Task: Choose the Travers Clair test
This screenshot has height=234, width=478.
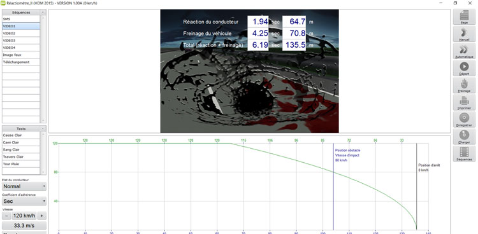Action: click(x=21, y=156)
